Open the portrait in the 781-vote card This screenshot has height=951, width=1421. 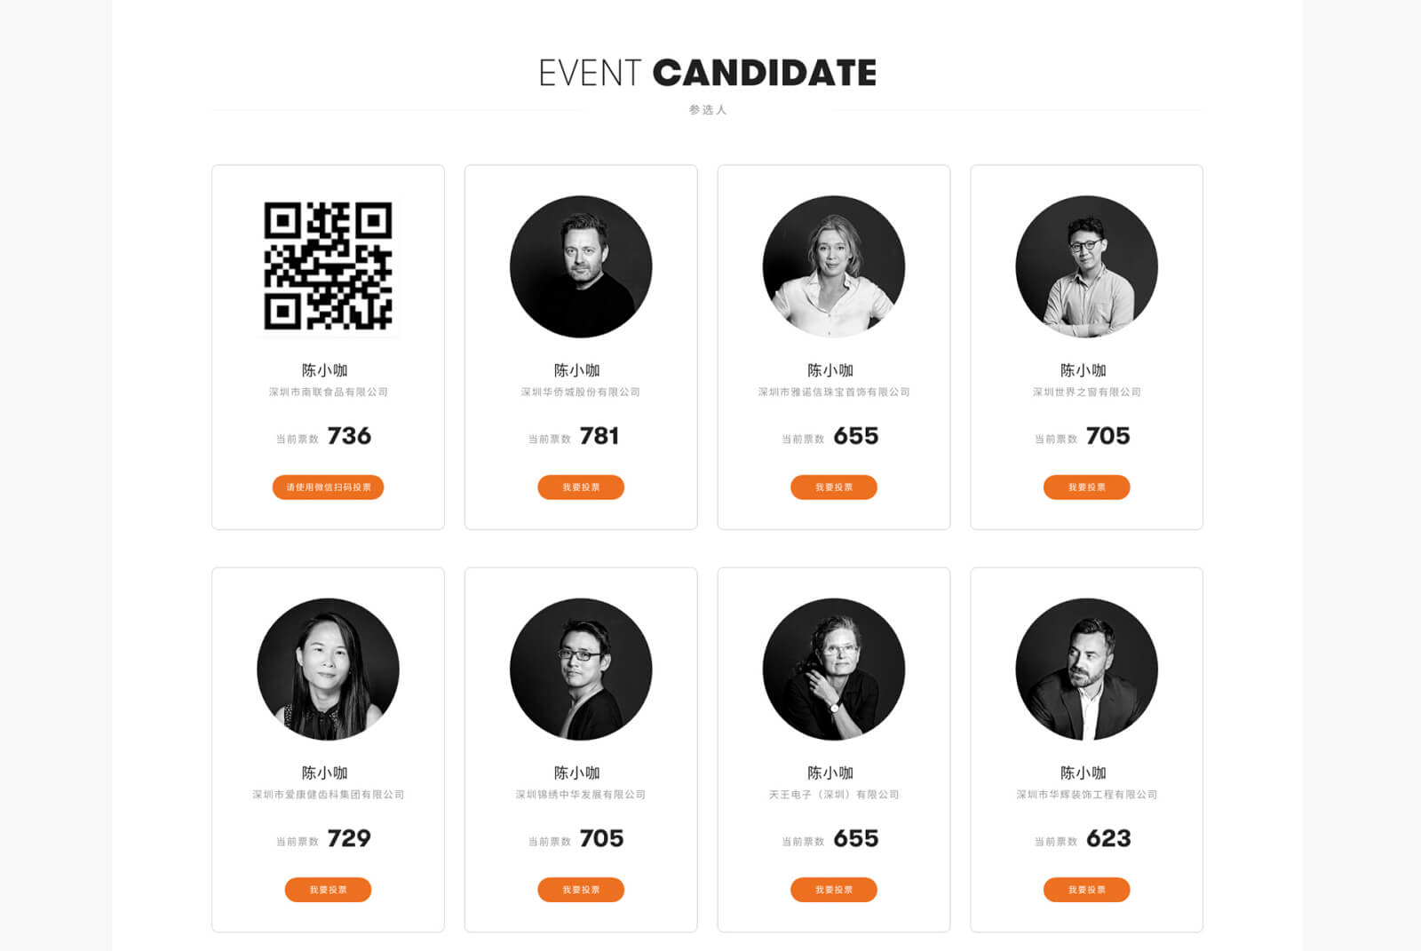581,266
